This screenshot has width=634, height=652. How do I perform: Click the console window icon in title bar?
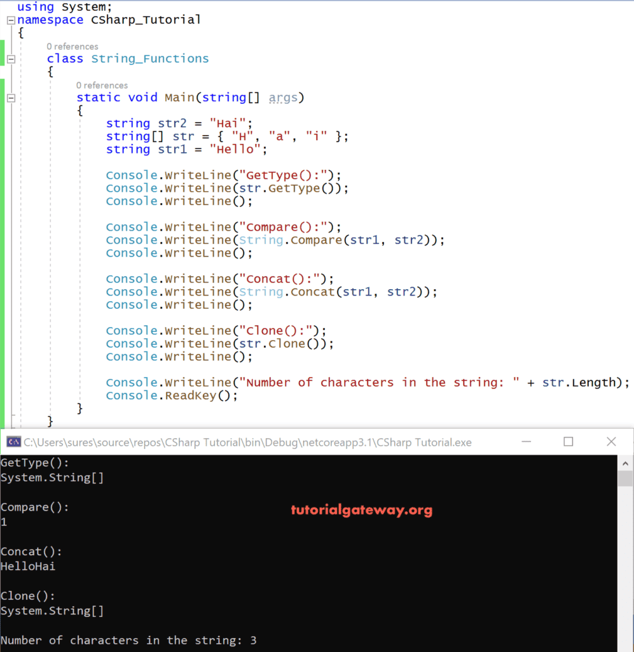point(14,442)
